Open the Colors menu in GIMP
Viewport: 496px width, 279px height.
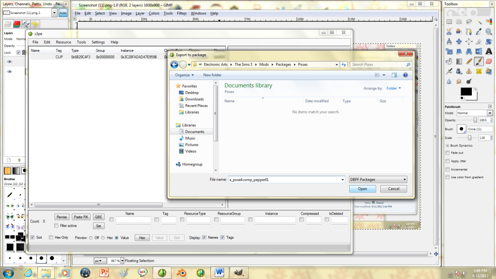pyautogui.click(x=154, y=13)
